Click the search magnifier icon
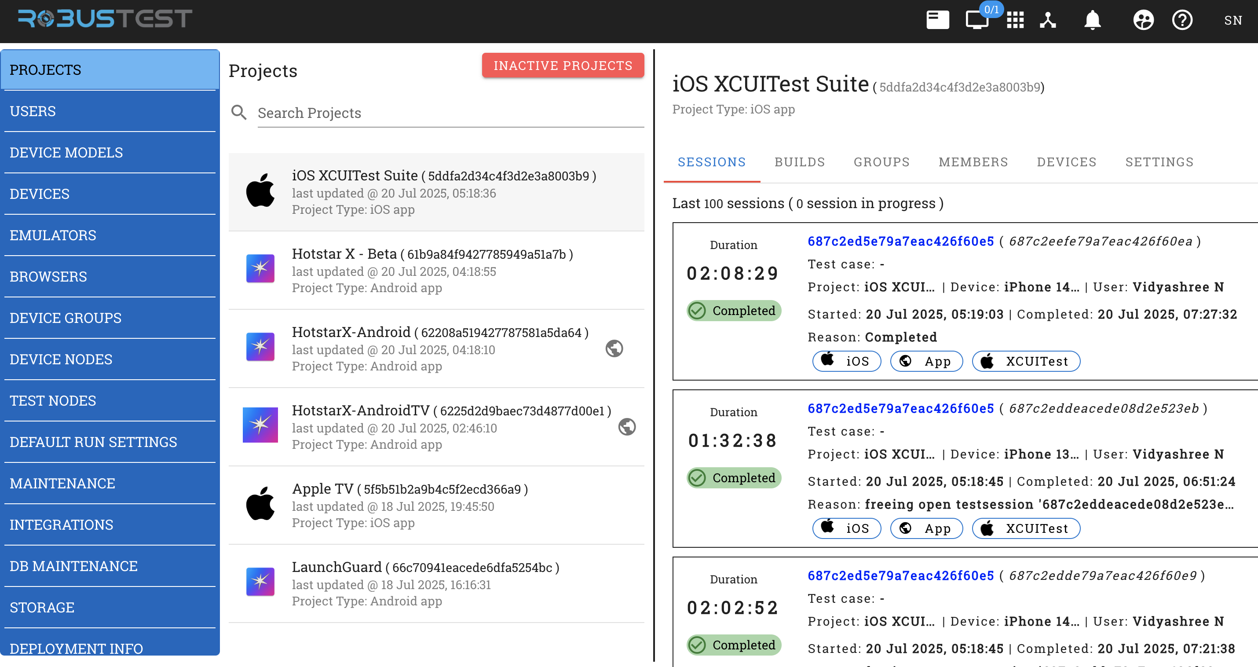Viewport: 1258px width, 667px height. [239, 112]
